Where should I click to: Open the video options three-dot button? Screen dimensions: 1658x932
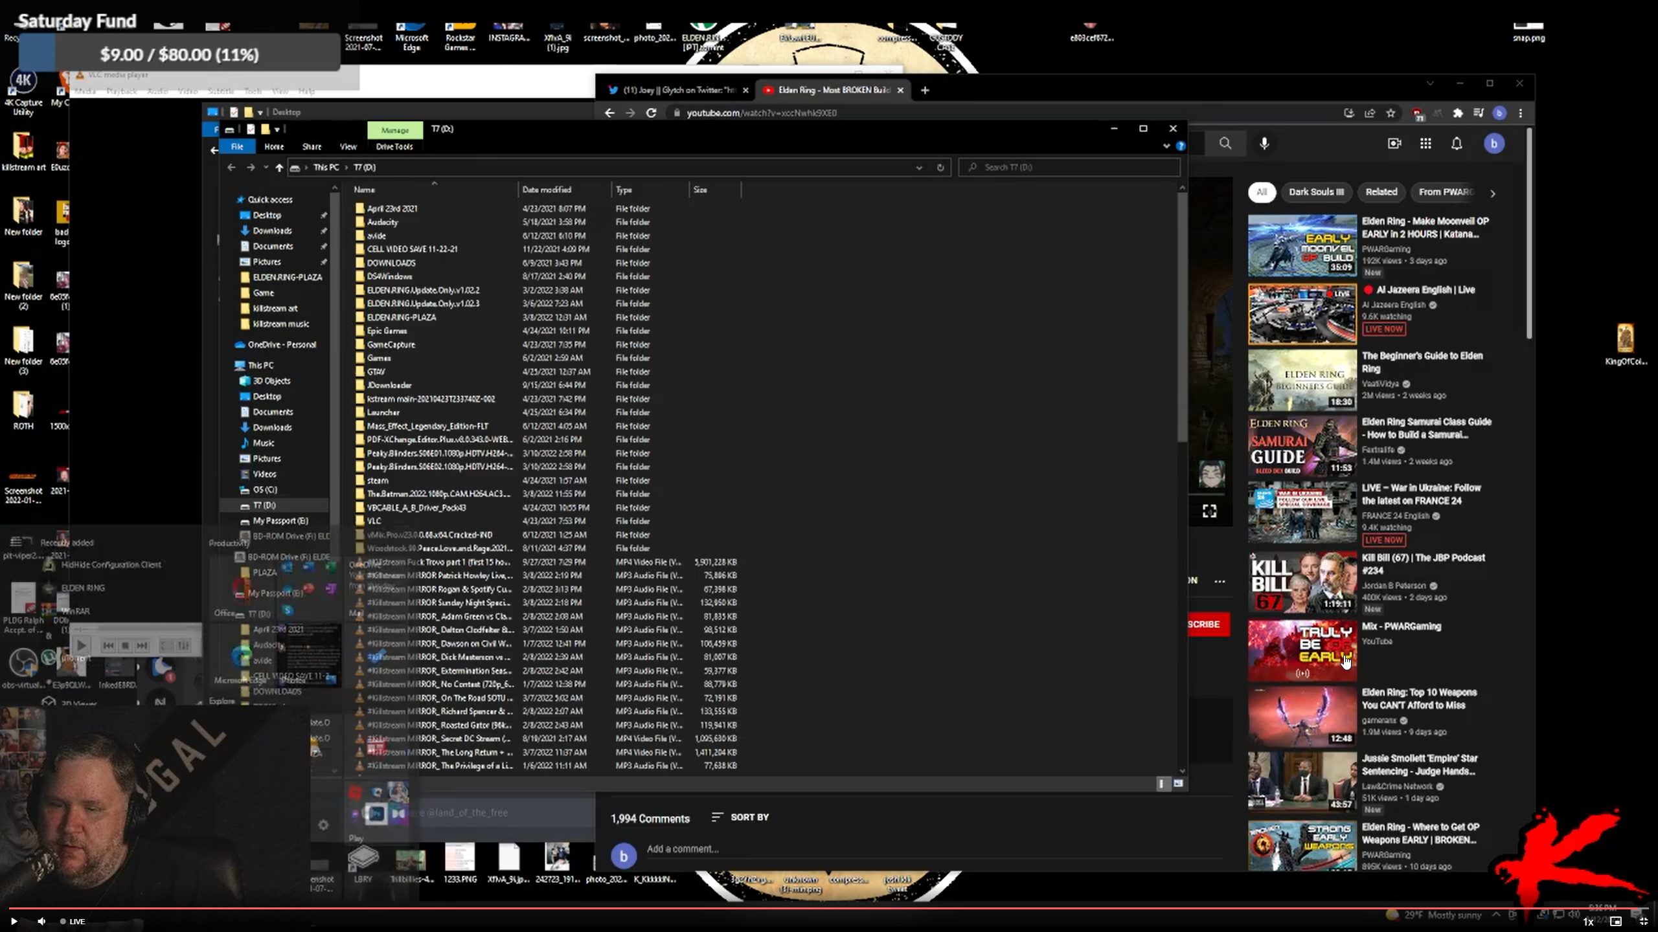1220,581
